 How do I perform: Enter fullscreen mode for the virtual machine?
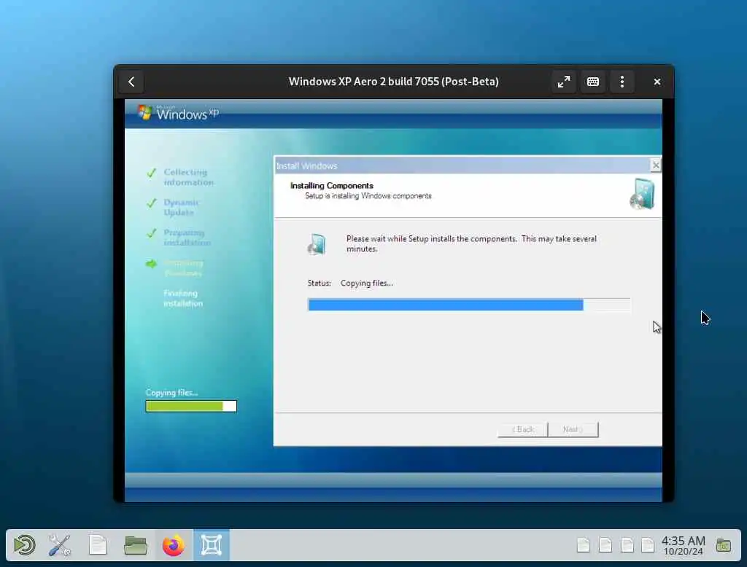click(x=564, y=82)
